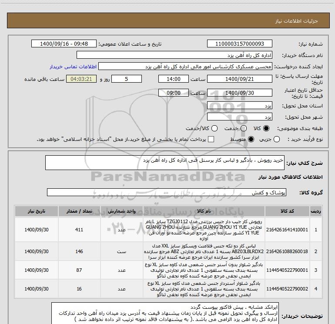Choose the متوسط purchase type radio

click(251, 139)
